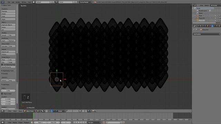Open the Cycles Render engine dropdown
Image resolution: width=221 pixels, height=124 pixels.
(x=86, y=2)
